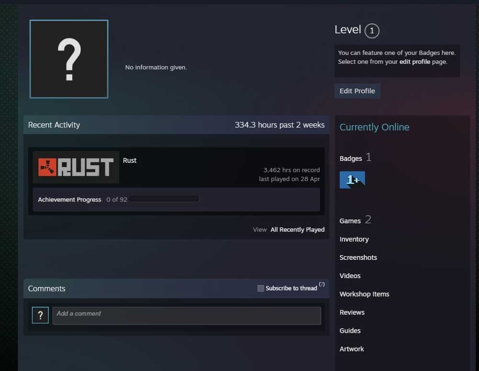Open the Rust game title link

[129, 160]
